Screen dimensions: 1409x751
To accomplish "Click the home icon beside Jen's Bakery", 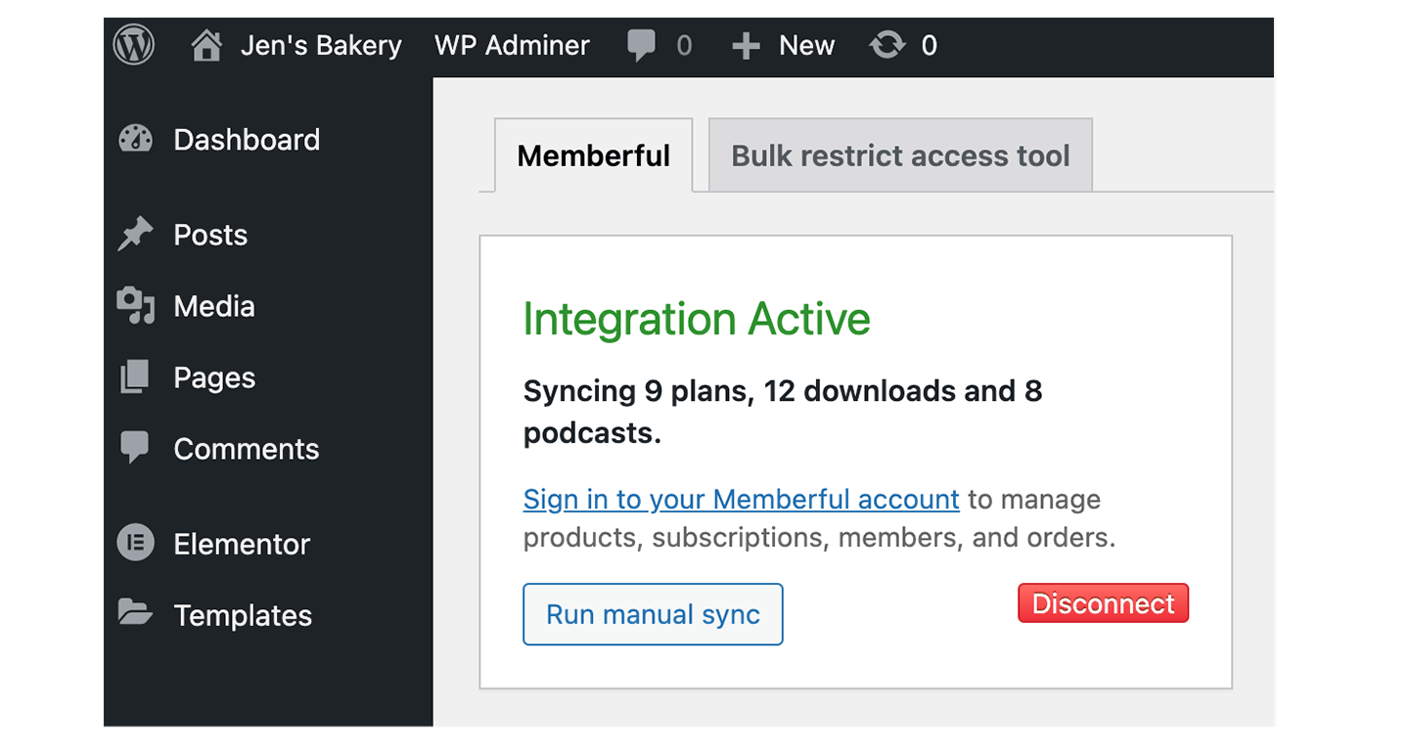I will (205, 46).
